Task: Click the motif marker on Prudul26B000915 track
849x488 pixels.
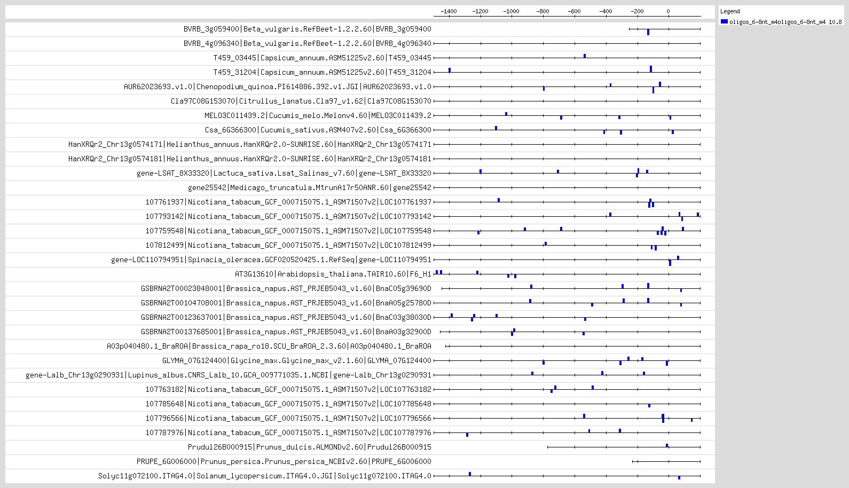Action: [667, 445]
